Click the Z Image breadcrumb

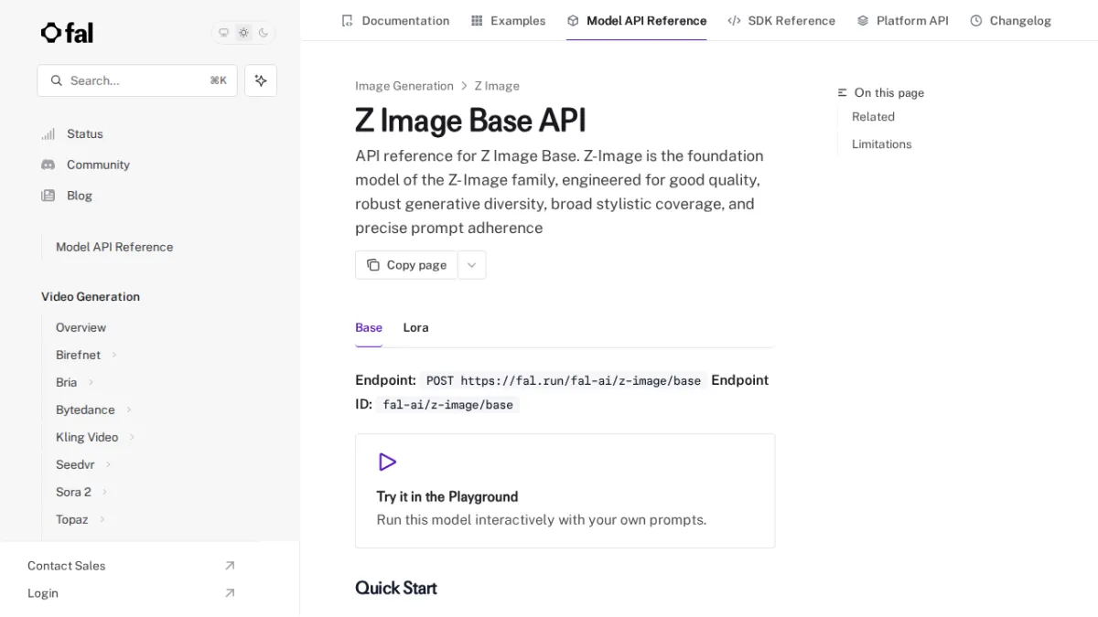pyautogui.click(x=497, y=86)
